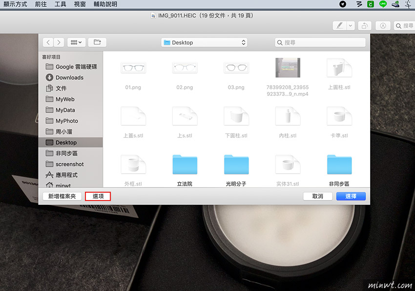Click the green C menu bar icon
Screen dimensions: 415x291
click(371, 4)
